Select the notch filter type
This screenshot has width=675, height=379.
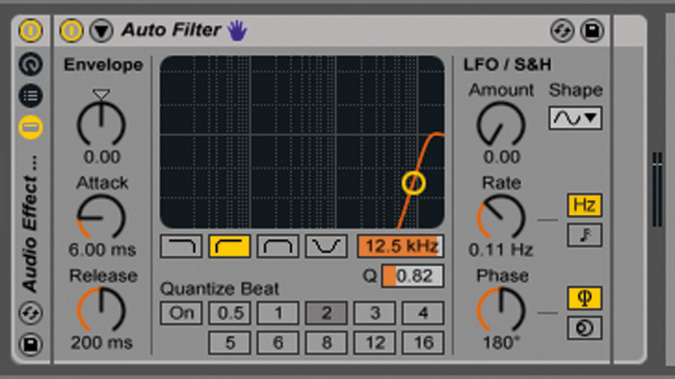pyautogui.click(x=326, y=247)
